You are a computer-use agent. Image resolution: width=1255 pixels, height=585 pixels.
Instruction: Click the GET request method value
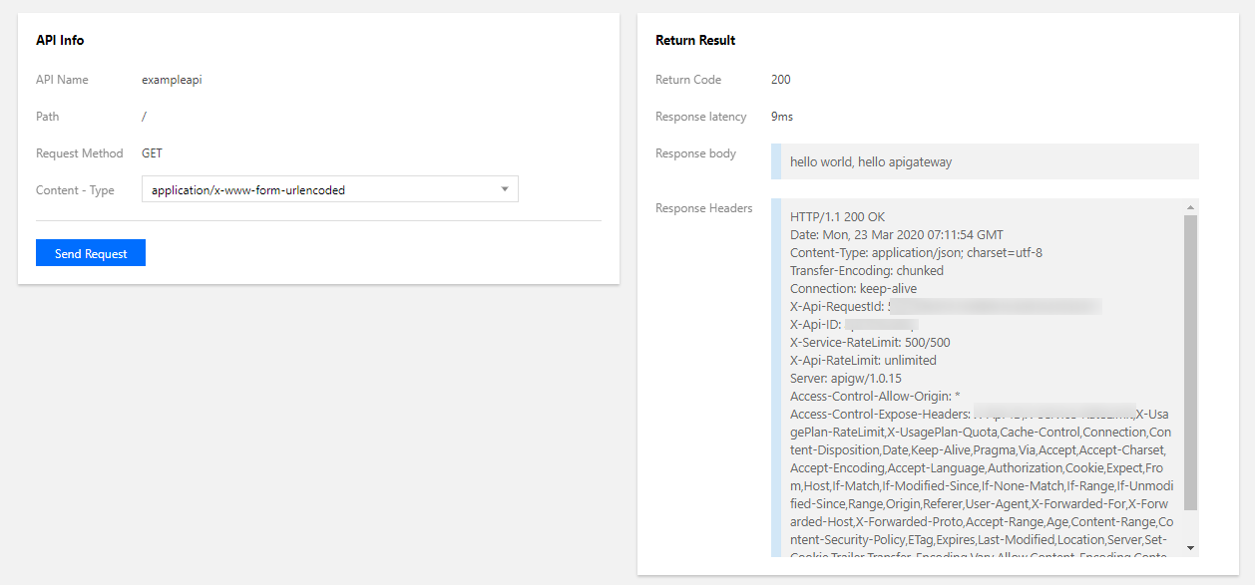tap(152, 153)
